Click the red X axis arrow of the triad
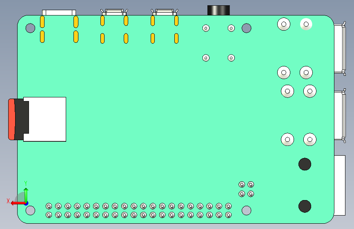 18,203
